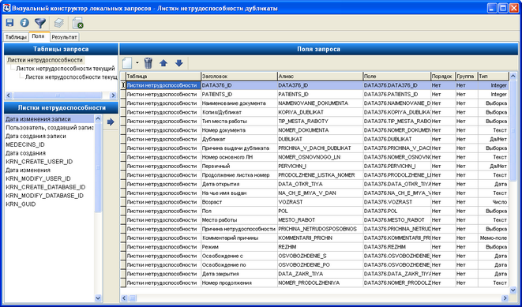Select nested Листок нетрудоспособности текущ node
Viewport: 522px width, 307px height.
71,77
